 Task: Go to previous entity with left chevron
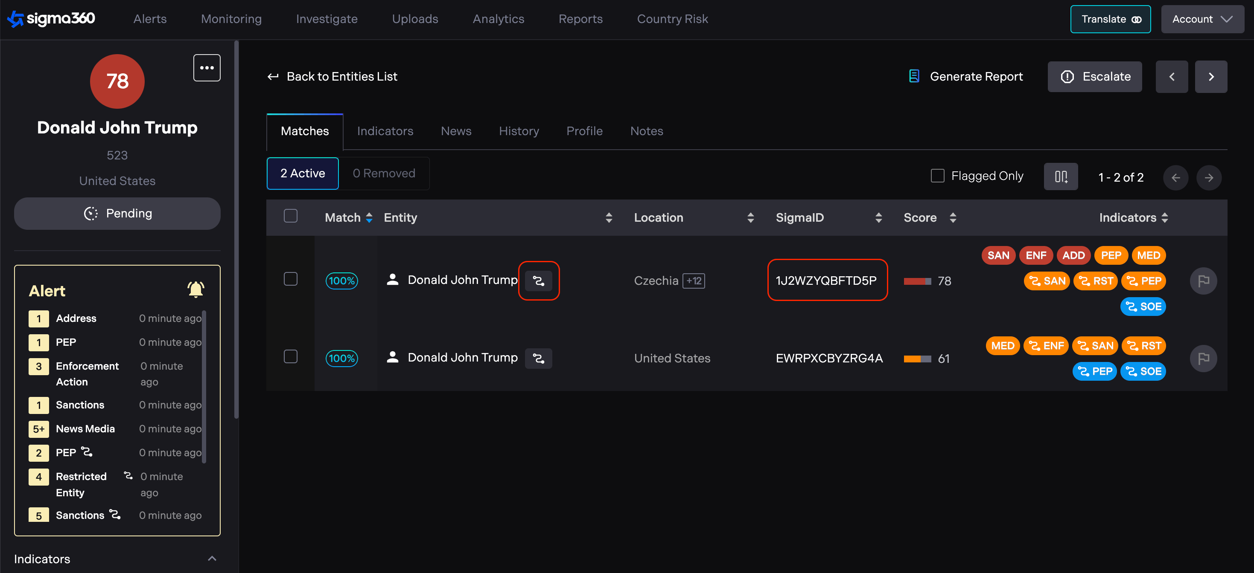click(x=1171, y=77)
